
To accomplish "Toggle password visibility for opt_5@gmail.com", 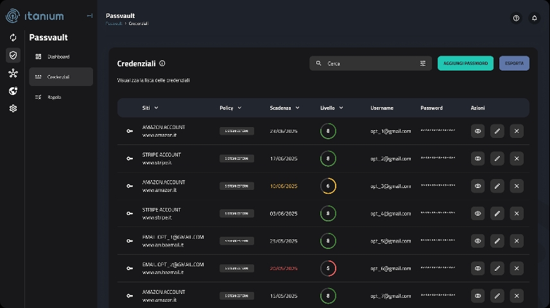I will [x=477, y=241].
